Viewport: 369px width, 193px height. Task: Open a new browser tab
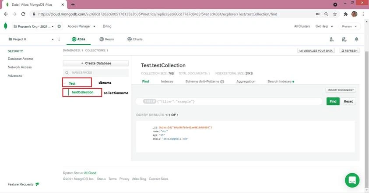[73, 4]
